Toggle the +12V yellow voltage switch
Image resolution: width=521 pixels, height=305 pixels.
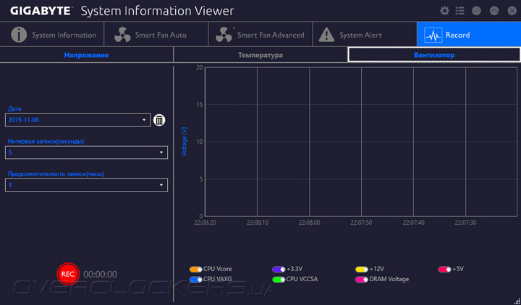click(x=362, y=269)
